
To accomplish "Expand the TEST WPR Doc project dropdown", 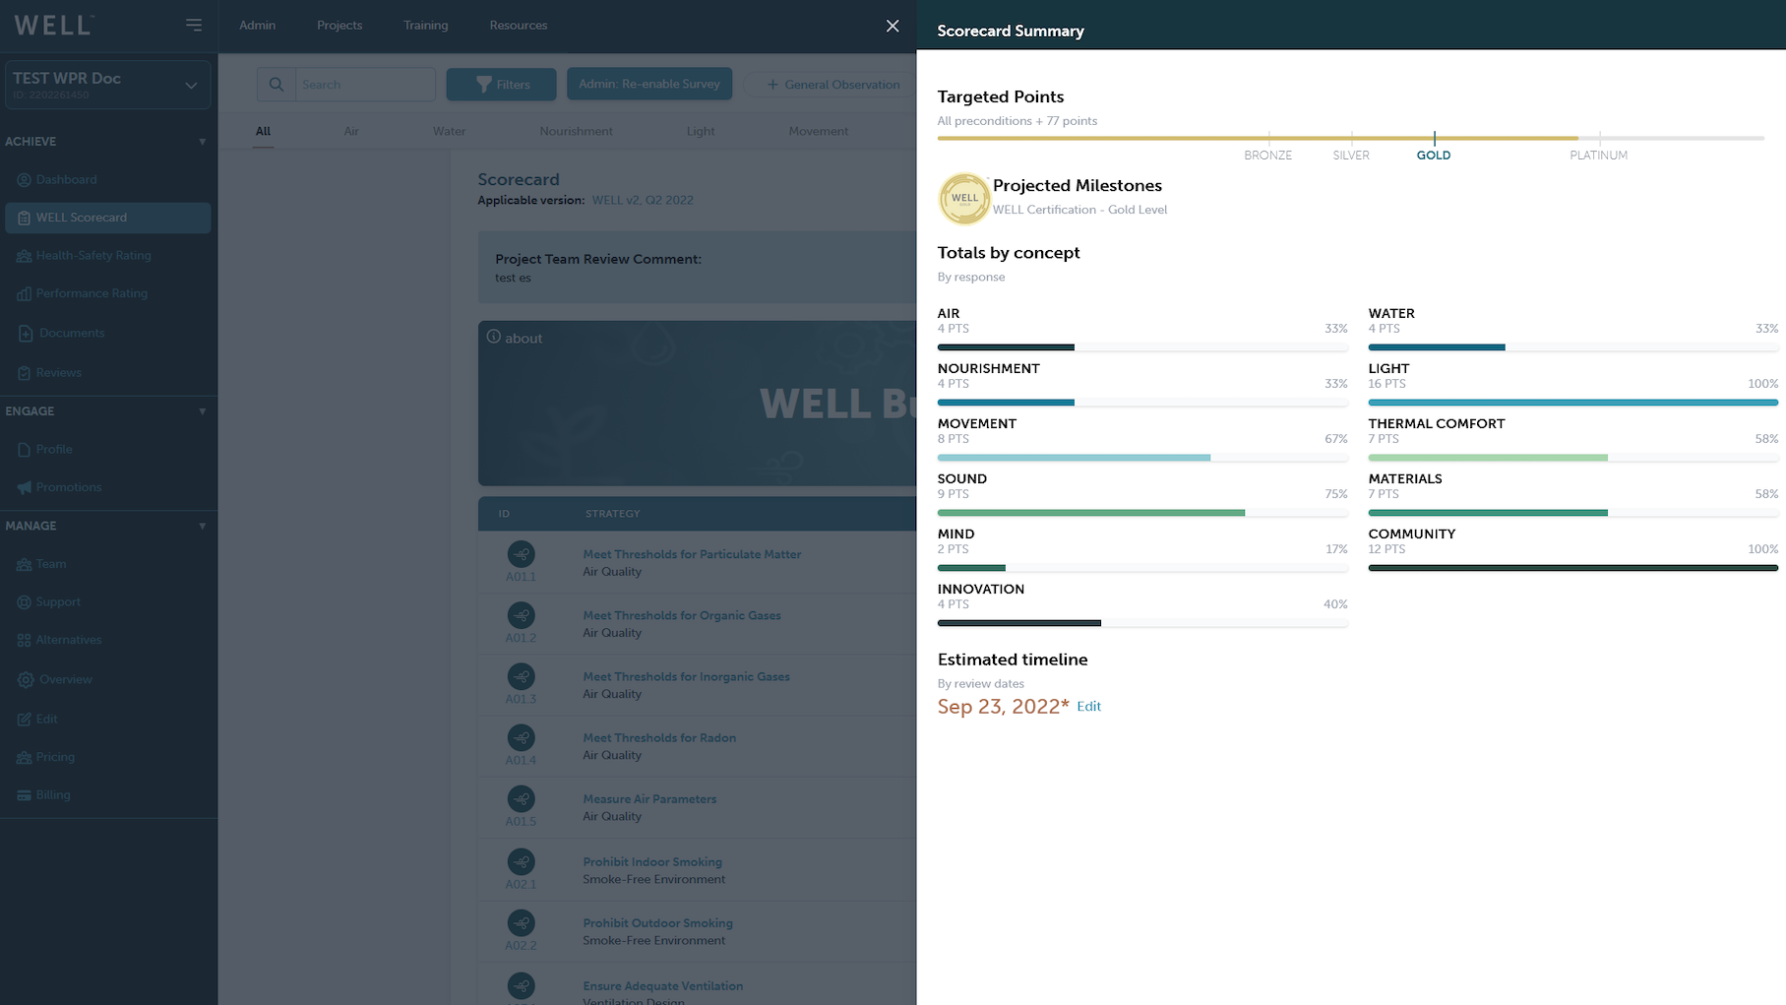I will click(x=108, y=85).
